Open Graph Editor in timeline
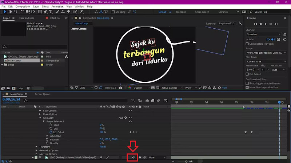Viewport: 291px width, 163px height. coord(166,101)
